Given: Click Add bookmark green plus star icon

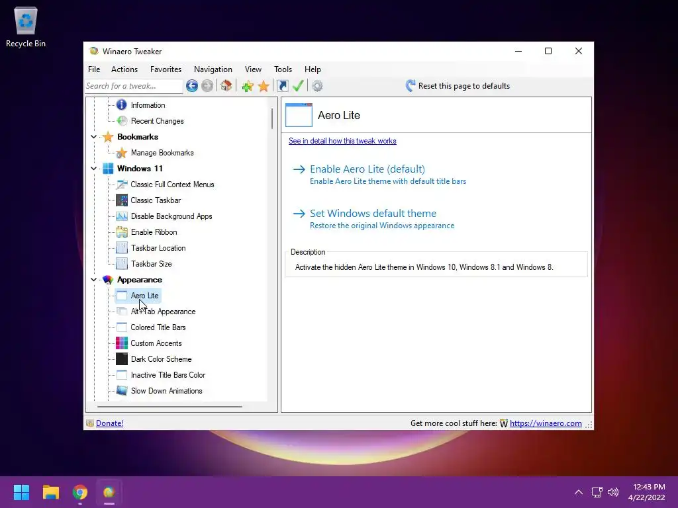Looking at the screenshot, I should [248, 86].
